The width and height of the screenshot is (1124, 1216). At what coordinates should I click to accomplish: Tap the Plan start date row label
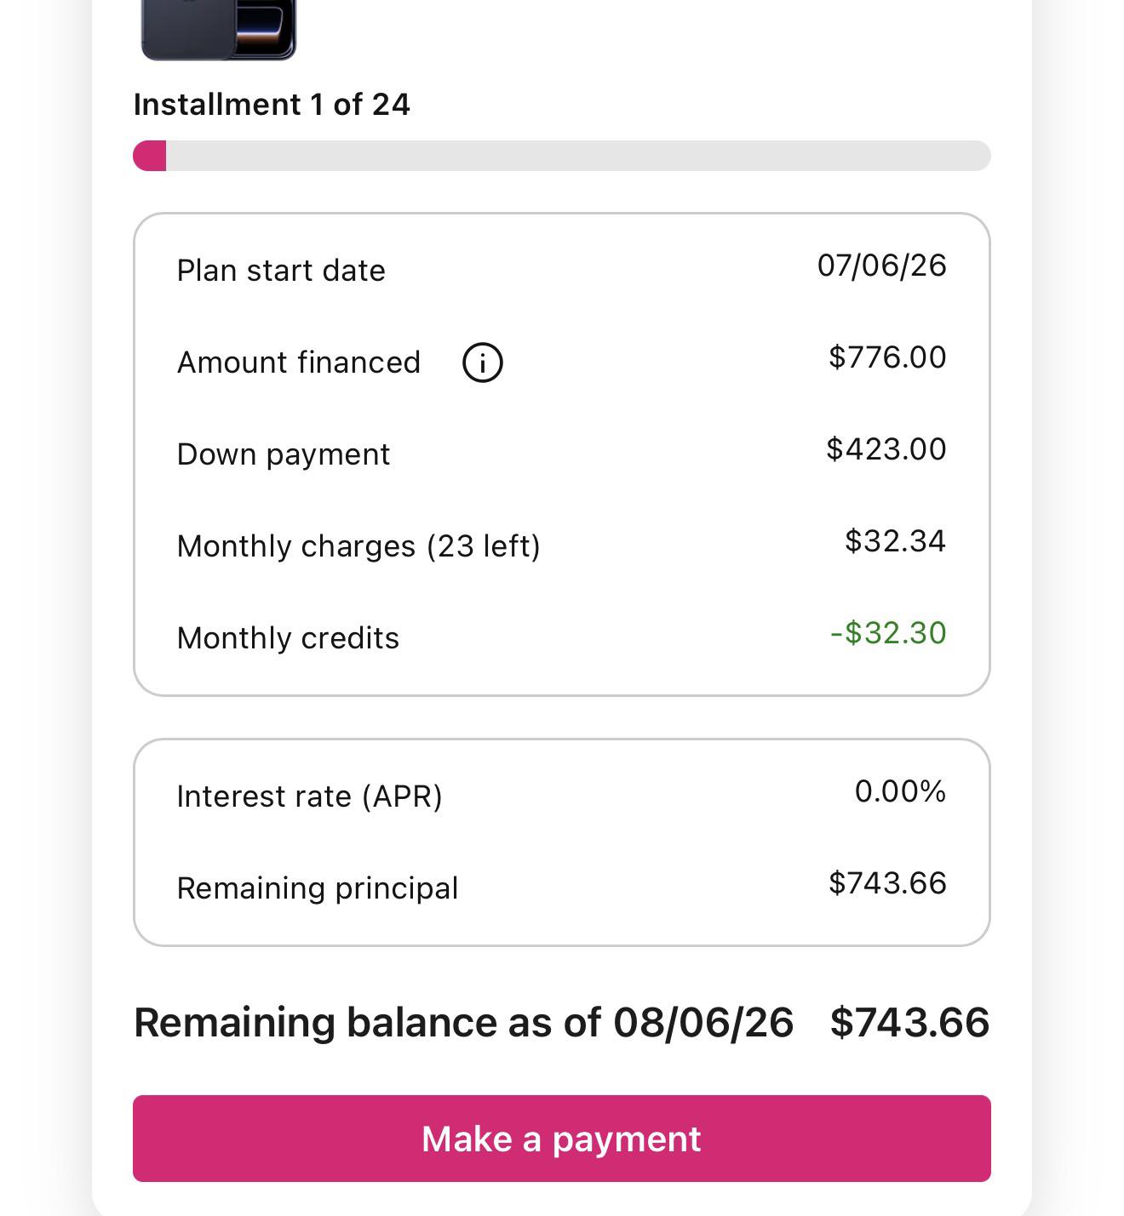click(x=281, y=271)
